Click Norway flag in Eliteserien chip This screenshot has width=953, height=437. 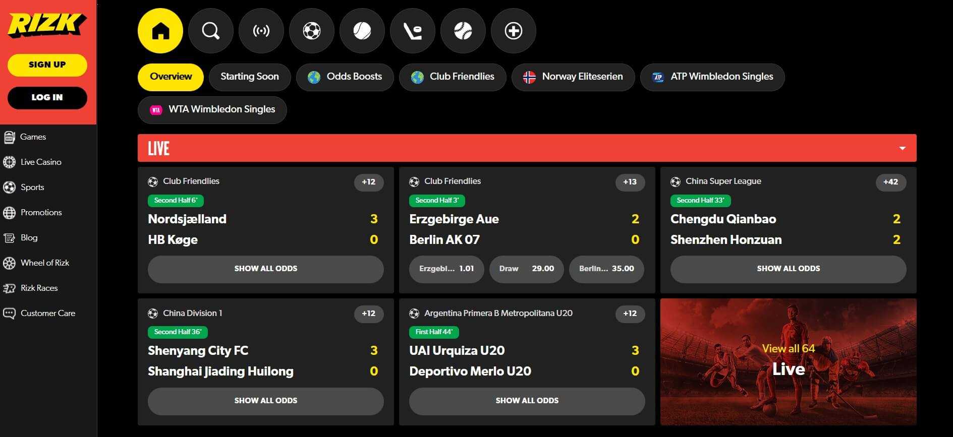point(529,77)
